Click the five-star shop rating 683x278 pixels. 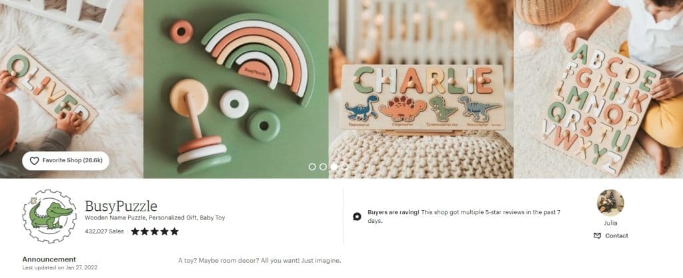coord(155,231)
